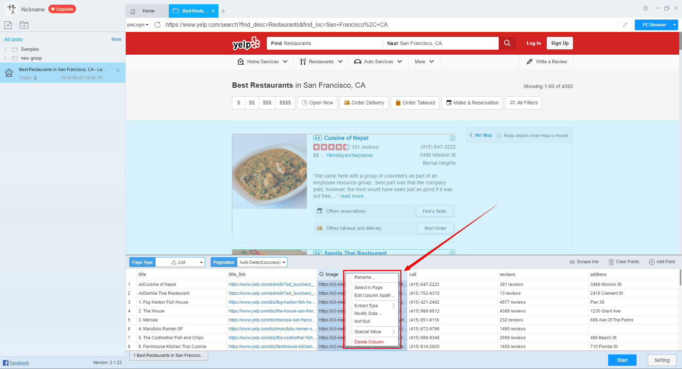Click Add Field
Viewport: 682px width, 369px height.
pyautogui.click(x=662, y=262)
